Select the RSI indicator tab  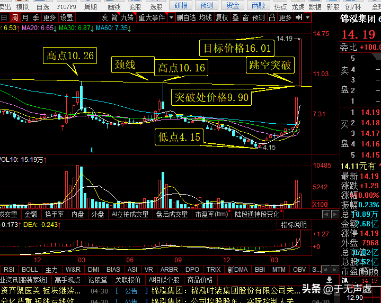pos(9,270)
